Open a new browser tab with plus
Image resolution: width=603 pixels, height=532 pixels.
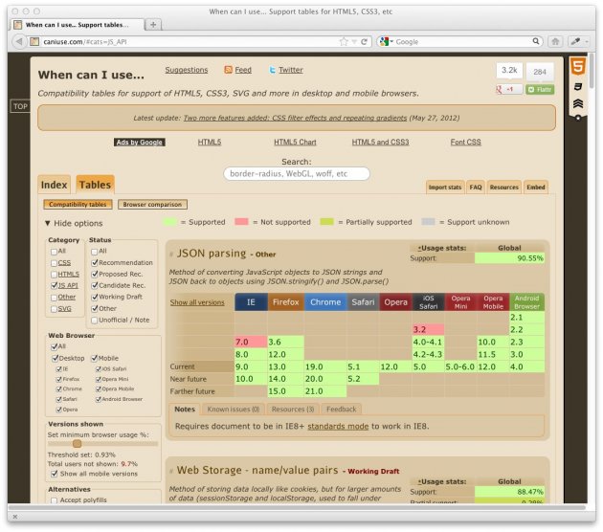tap(153, 25)
